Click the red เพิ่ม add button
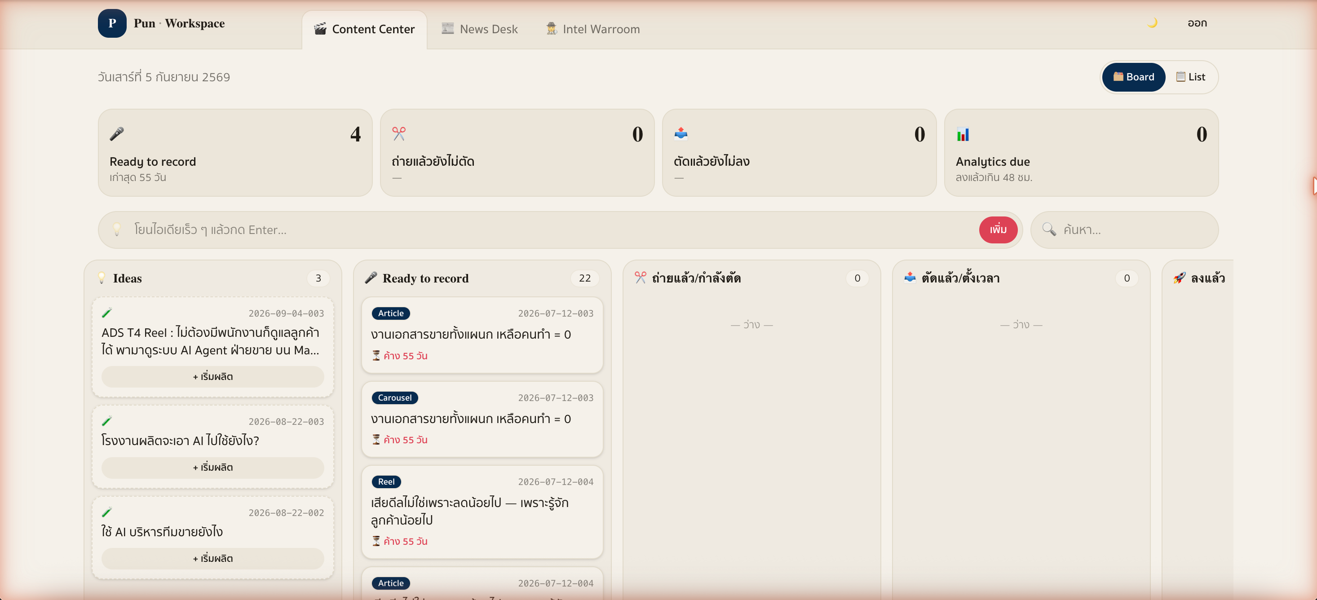The width and height of the screenshot is (1317, 600). pos(998,230)
